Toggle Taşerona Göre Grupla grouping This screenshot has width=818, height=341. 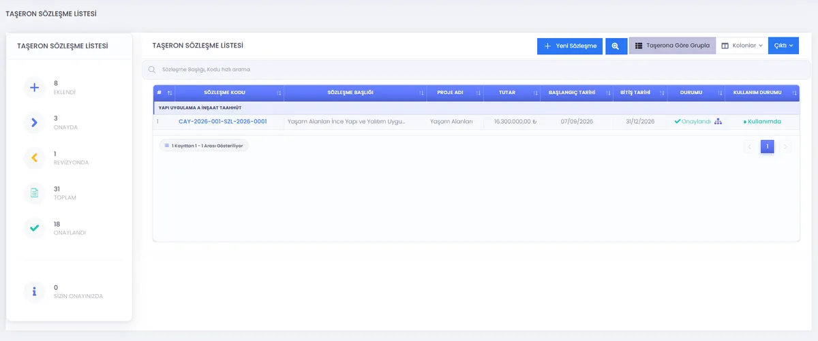pyautogui.click(x=672, y=46)
